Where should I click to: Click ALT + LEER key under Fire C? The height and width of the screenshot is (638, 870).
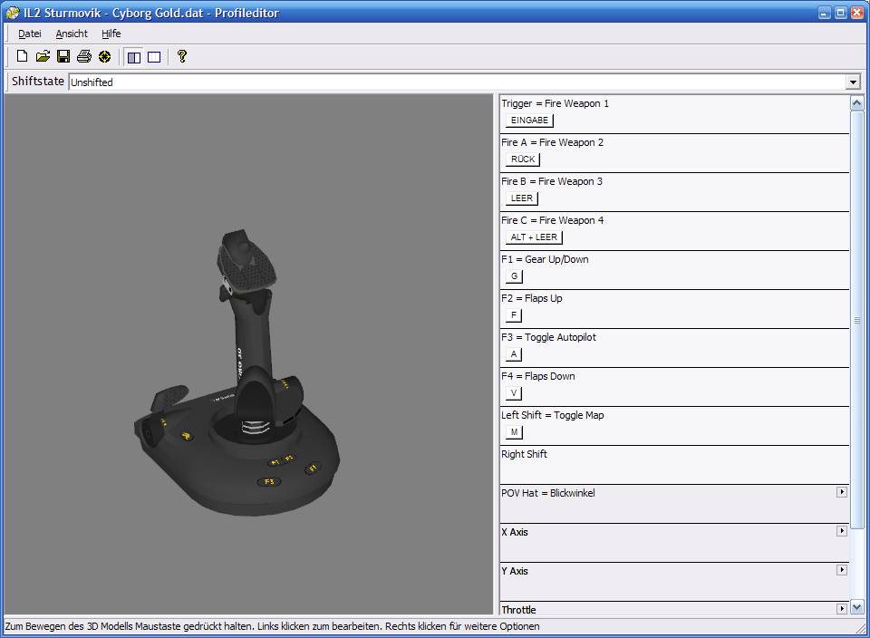[534, 237]
